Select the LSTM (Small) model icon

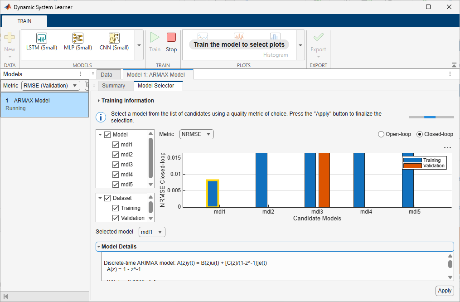pyautogui.click(x=42, y=38)
